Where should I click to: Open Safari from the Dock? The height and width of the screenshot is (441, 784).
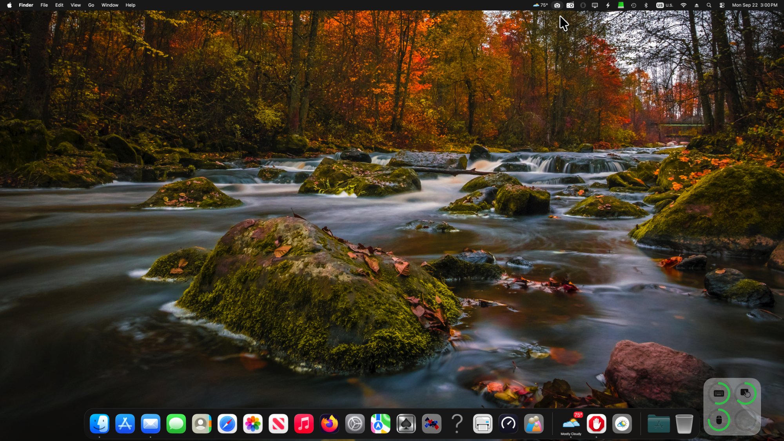click(227, 424)
